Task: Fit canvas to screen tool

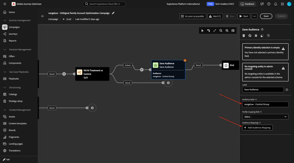Action: [215, 30]
